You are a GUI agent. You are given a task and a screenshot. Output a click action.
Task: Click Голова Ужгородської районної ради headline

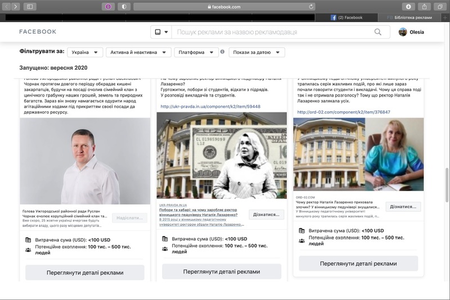(65, 213)
